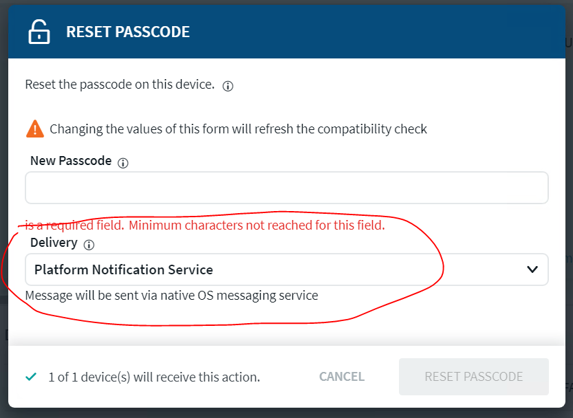Show info tooltip for New Passcode
The image size is (573, 418).
[123, 163]
